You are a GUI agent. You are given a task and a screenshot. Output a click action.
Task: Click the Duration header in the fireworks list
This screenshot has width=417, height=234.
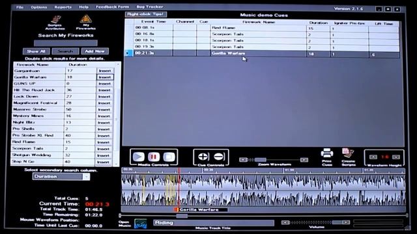click(78, 65)
